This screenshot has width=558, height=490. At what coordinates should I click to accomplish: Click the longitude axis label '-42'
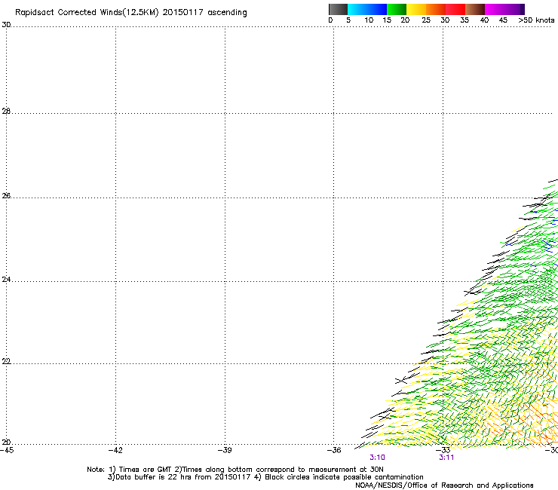coord(115,450)
